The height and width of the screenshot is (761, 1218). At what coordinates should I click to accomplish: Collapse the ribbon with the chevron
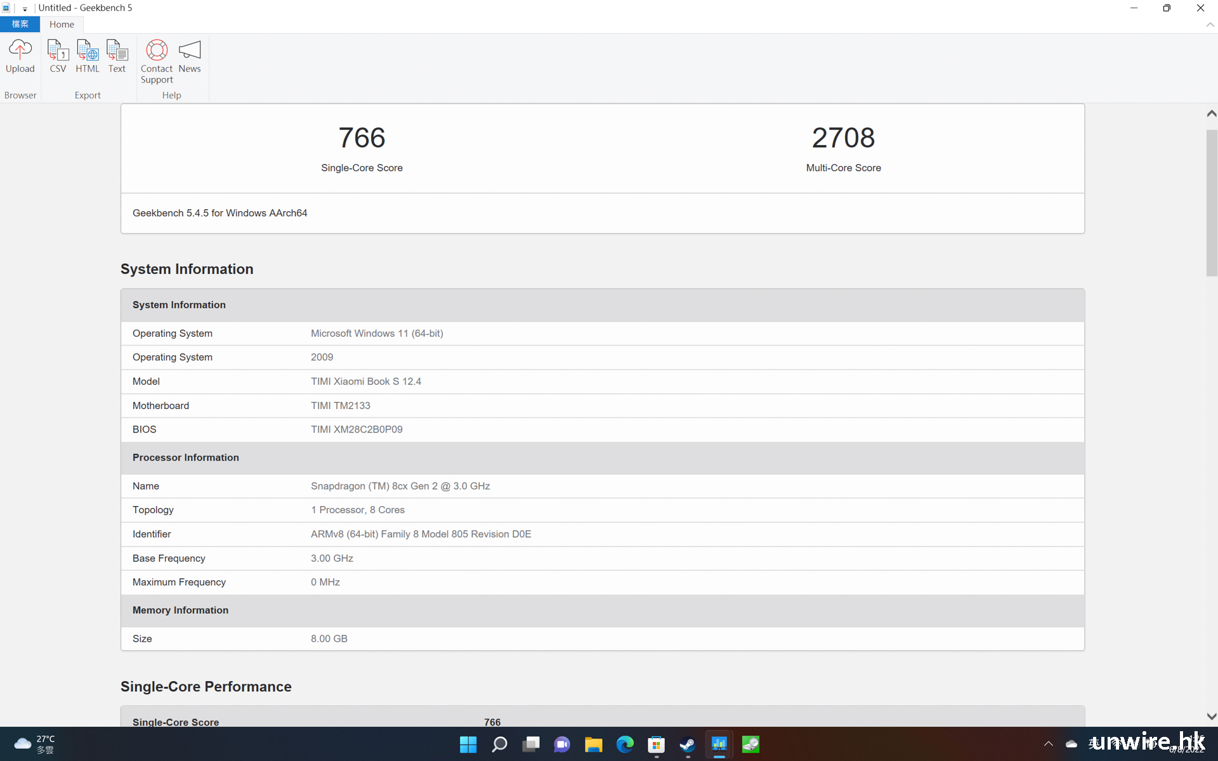1210,25
